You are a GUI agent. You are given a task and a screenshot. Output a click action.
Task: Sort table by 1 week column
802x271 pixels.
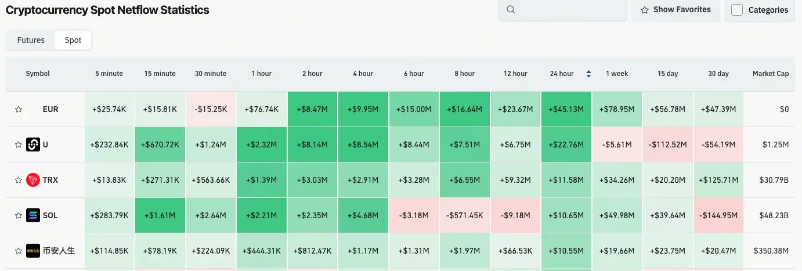tap(617, 74)
